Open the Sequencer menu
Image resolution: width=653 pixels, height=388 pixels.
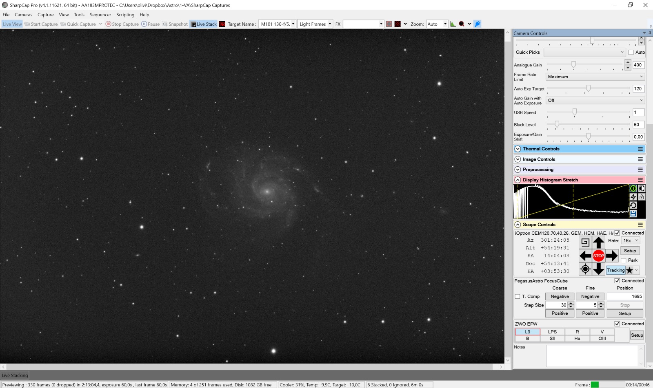pyautogui.click(x=100, y=15)
